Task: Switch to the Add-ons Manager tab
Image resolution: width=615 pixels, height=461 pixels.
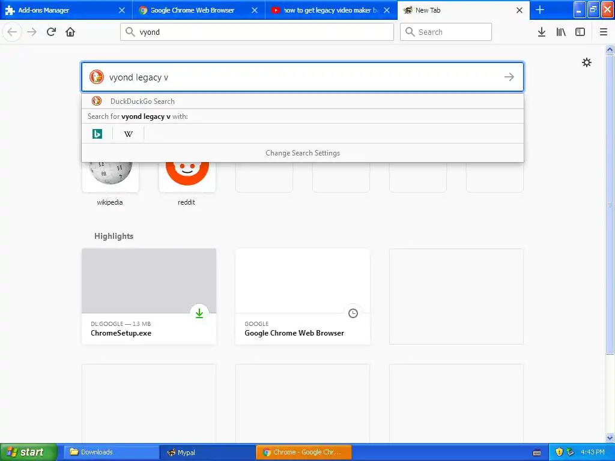Action: click(66, 10)
